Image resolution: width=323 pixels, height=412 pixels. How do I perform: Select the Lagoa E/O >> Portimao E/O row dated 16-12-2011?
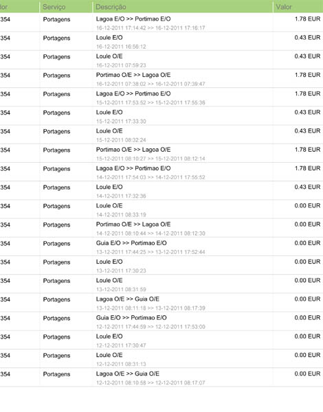click(161, 23)
